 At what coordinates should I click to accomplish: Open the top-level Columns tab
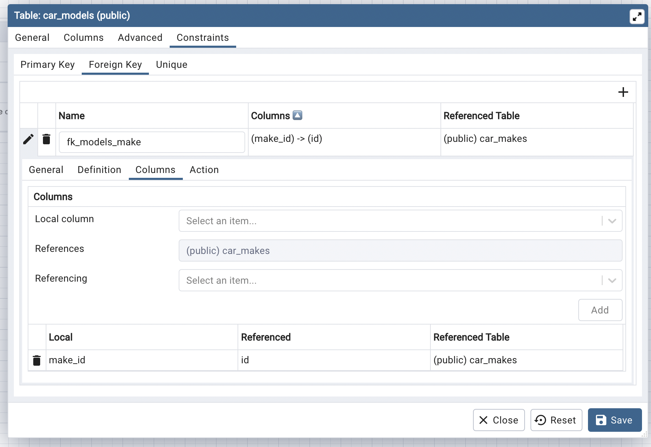pos(83,38)
